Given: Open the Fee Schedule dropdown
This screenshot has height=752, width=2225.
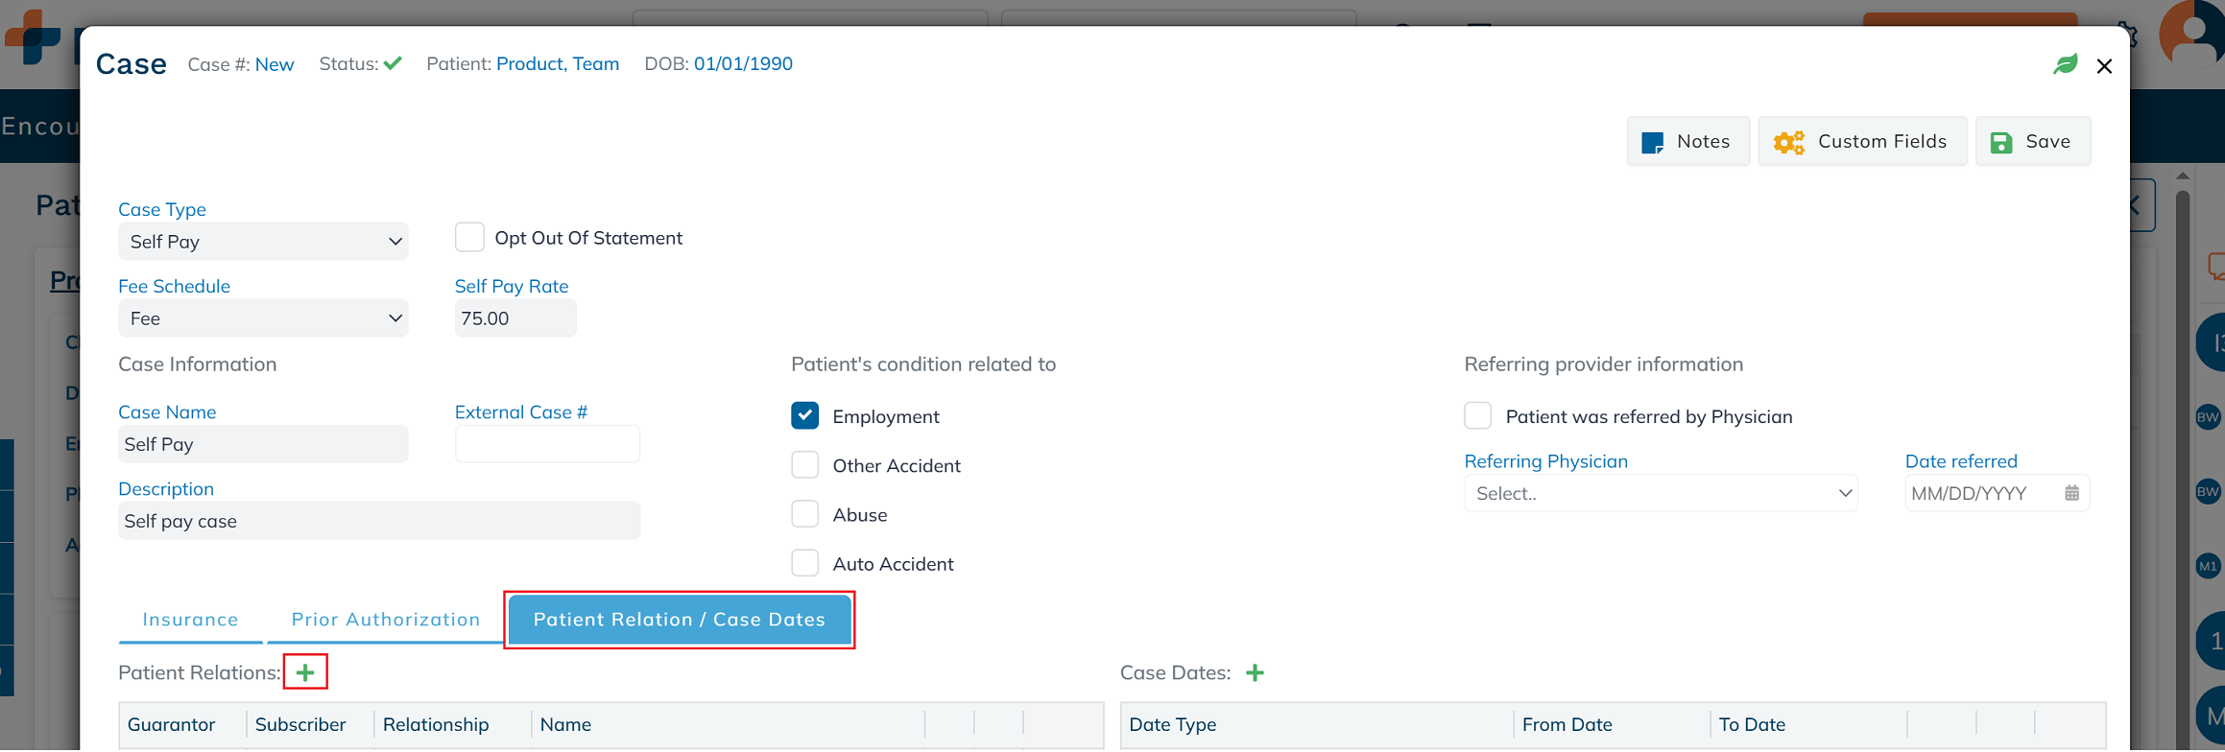Looking at the screenshot, I should [263, 318].
